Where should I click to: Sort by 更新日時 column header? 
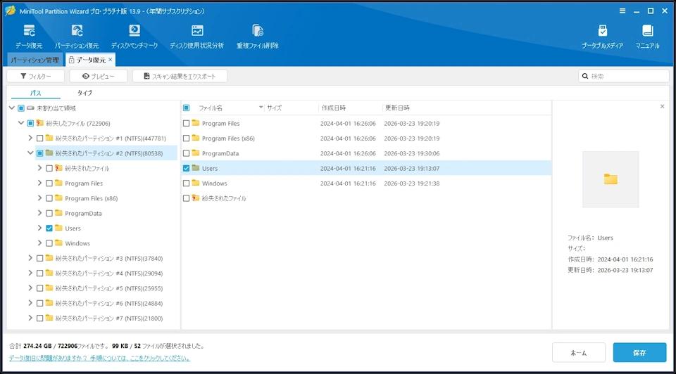coord(397,108)
